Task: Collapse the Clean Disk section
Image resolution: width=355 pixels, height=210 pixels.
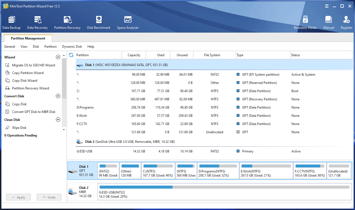Action: (58, 120)
